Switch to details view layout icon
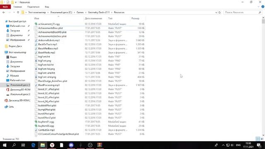 click(258, 139)
